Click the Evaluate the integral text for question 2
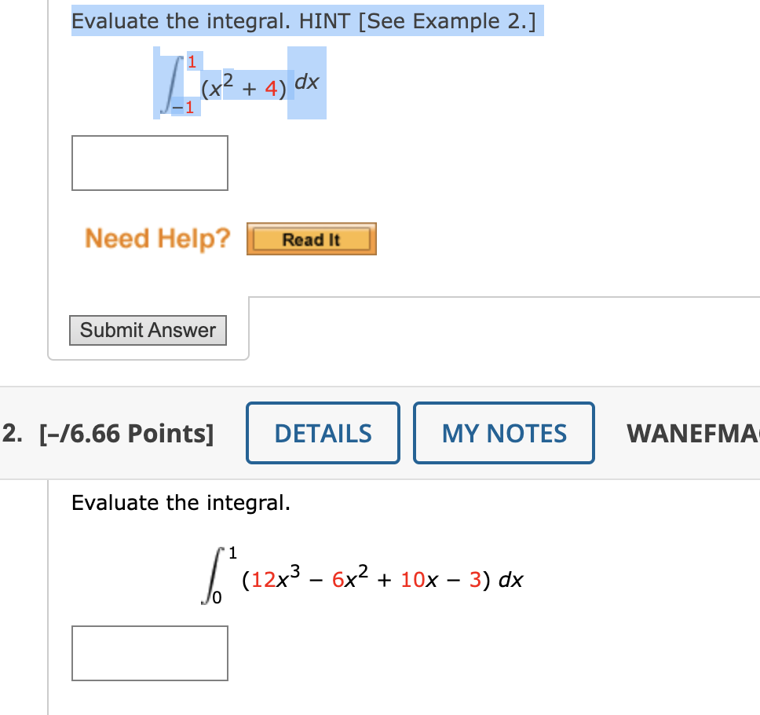Viewport: 760px width, 715px height. (x=182, y=502)
